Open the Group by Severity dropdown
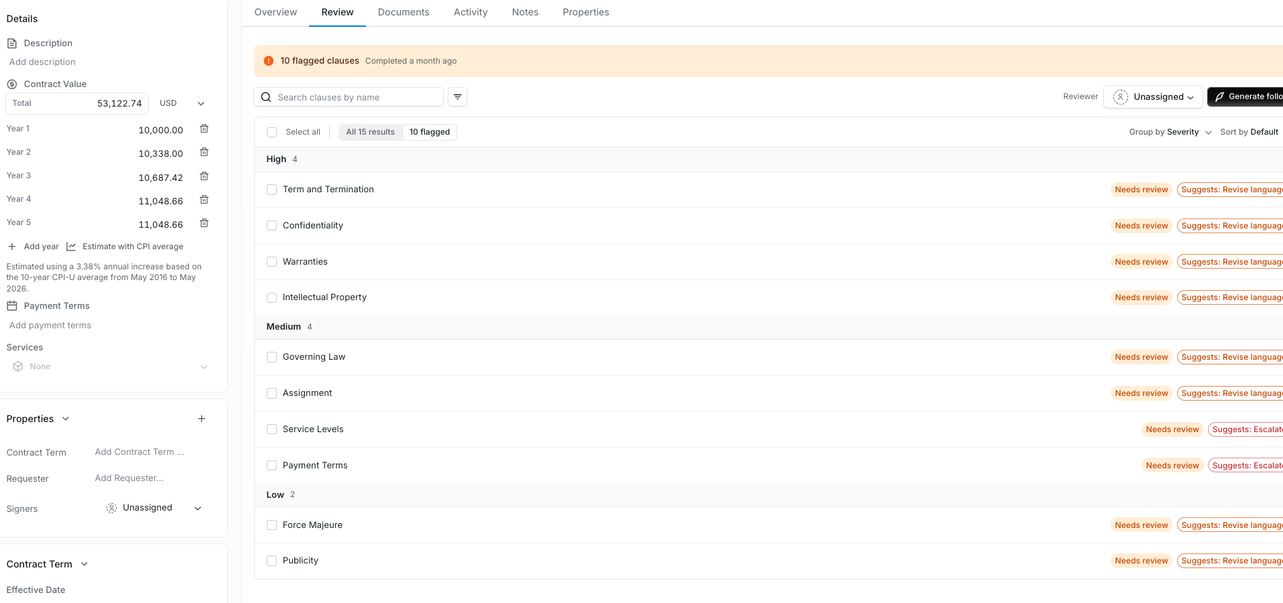 (x=1170, y=132)
